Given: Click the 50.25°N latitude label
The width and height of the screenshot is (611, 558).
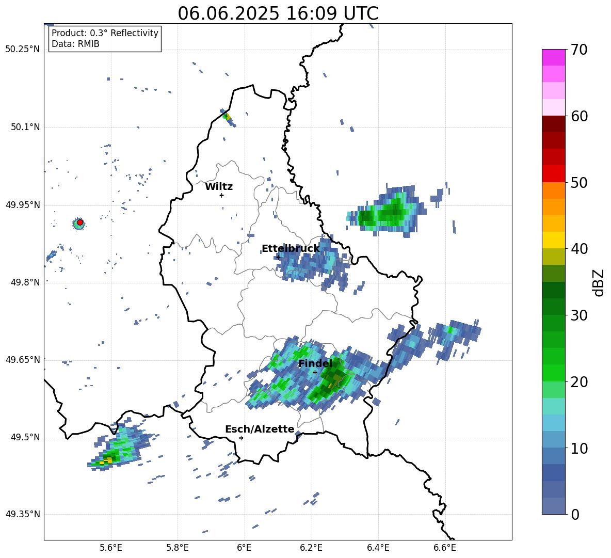Looking at the screenshot, I should click(x=23, y=50).
